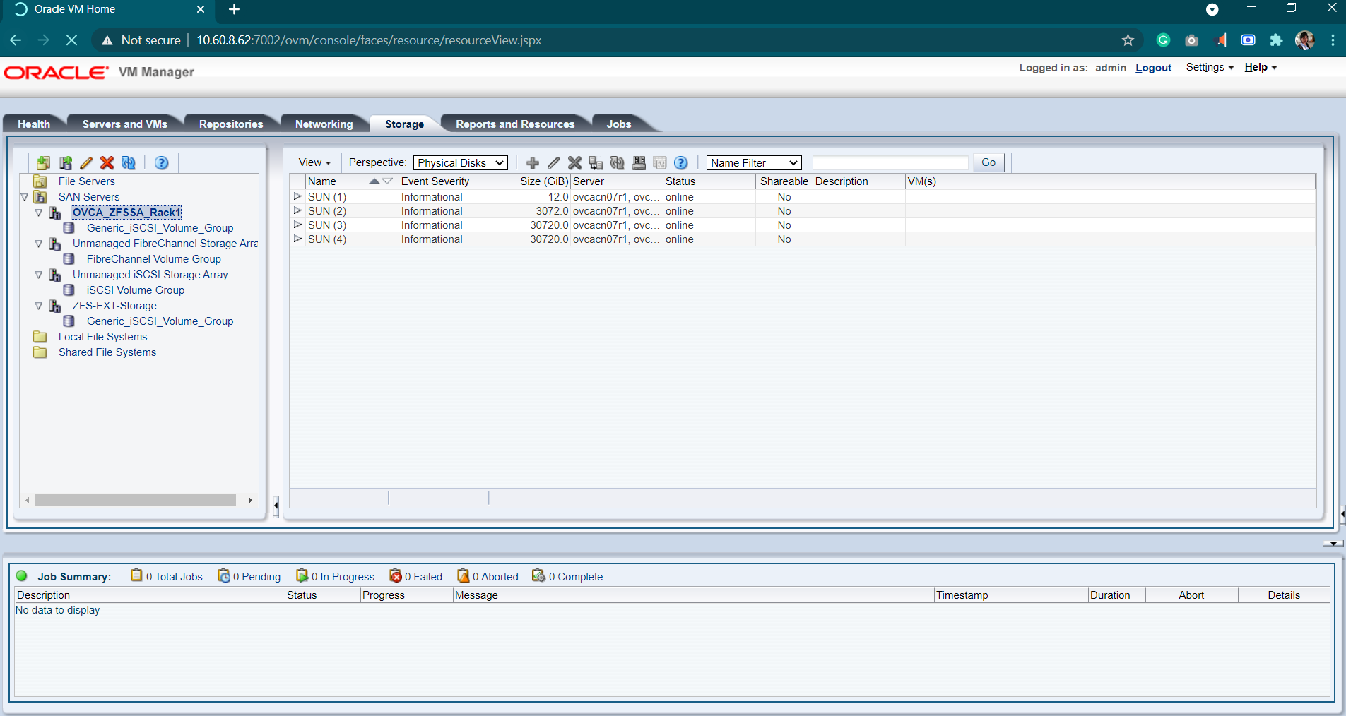Click the Aborted jobs icon

[x=464, y=576]
